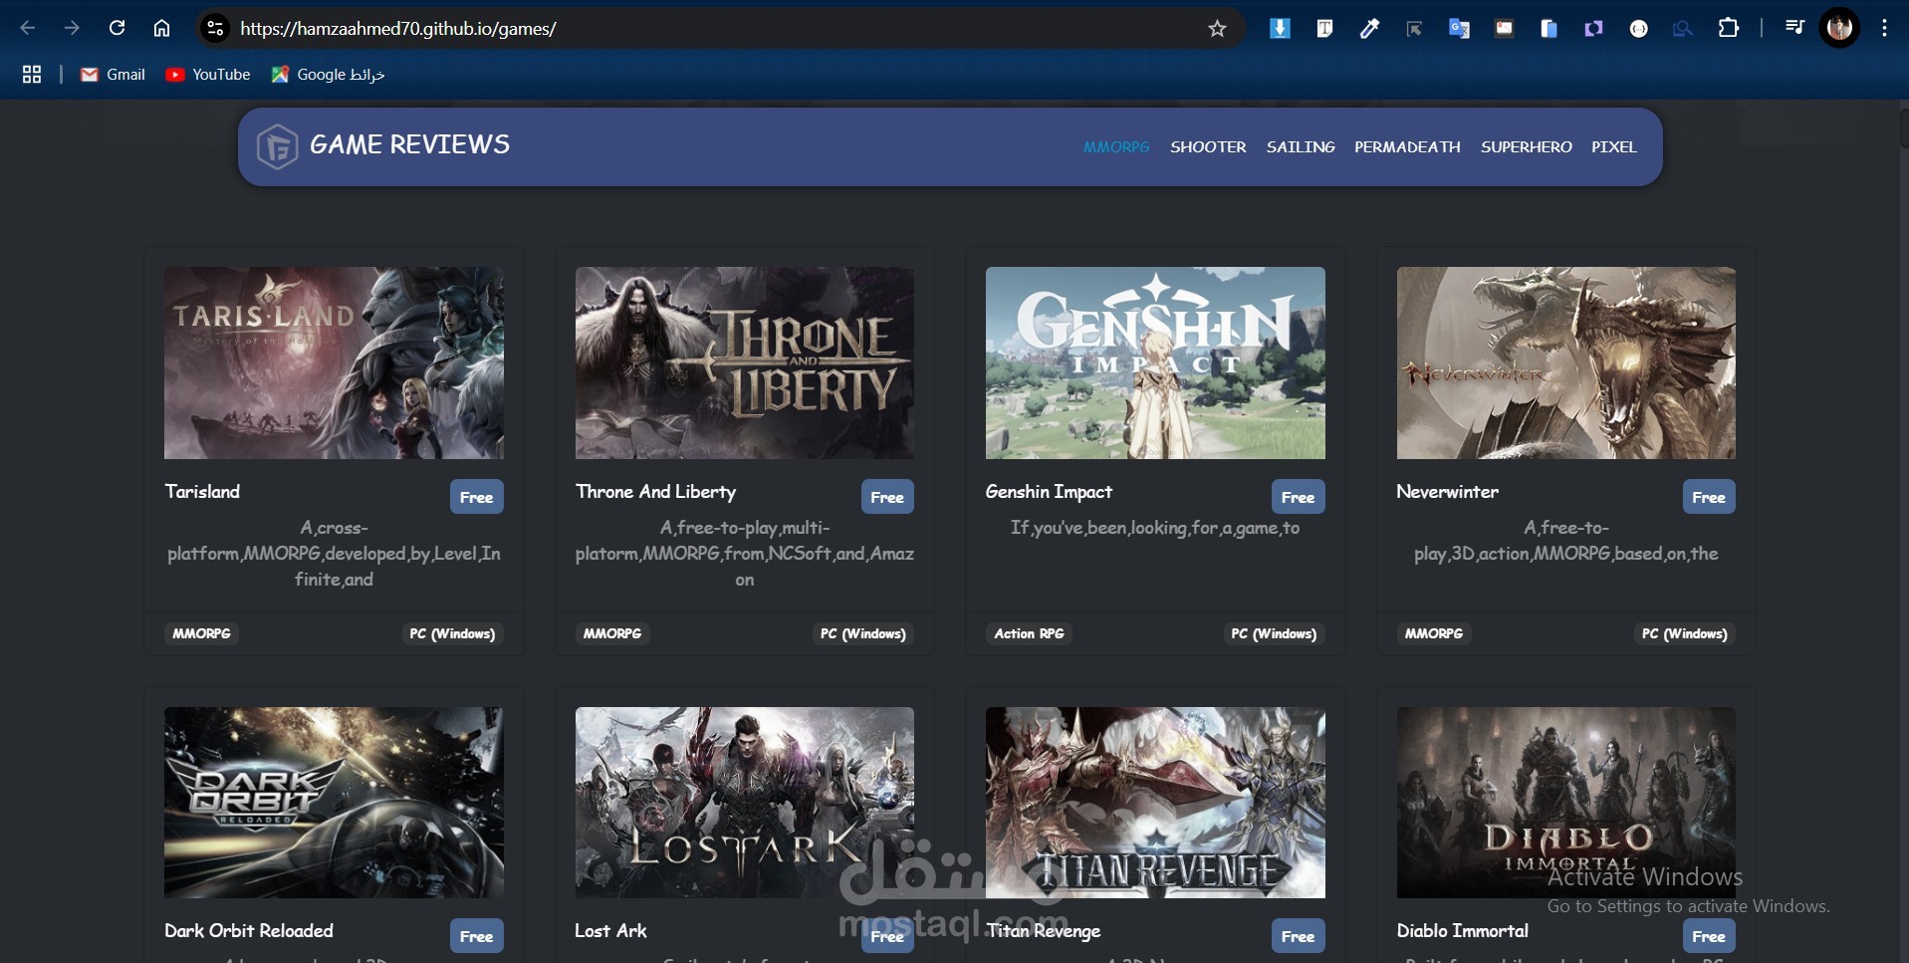
Task: Switch to the SHOOTER category
Action: point(1208,147)
